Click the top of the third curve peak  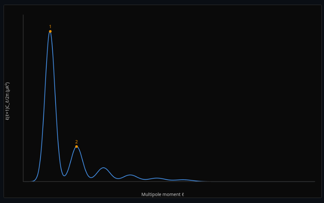click(x=103, y=168)
